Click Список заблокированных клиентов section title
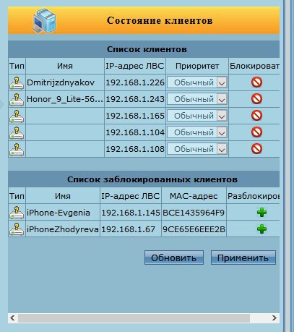This screenshot has height=332, width=294. pyautogui.click(x=152, y=179)
